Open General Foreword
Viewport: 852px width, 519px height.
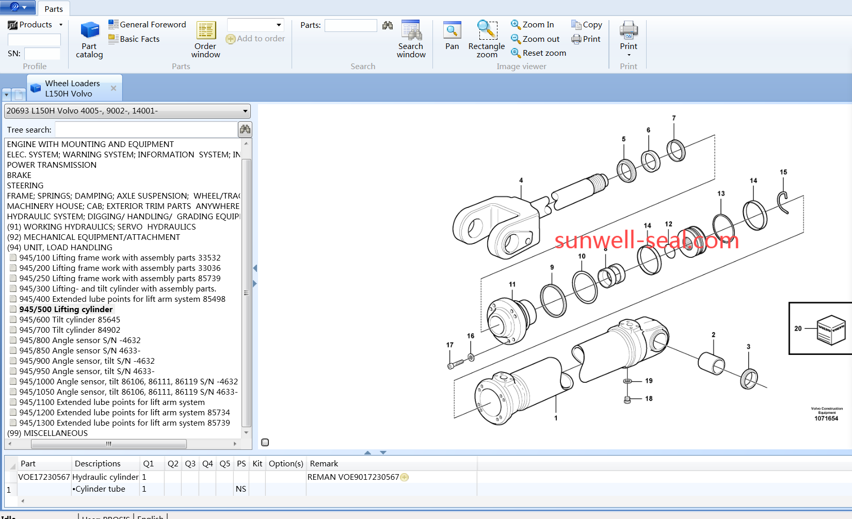(147, 24)
